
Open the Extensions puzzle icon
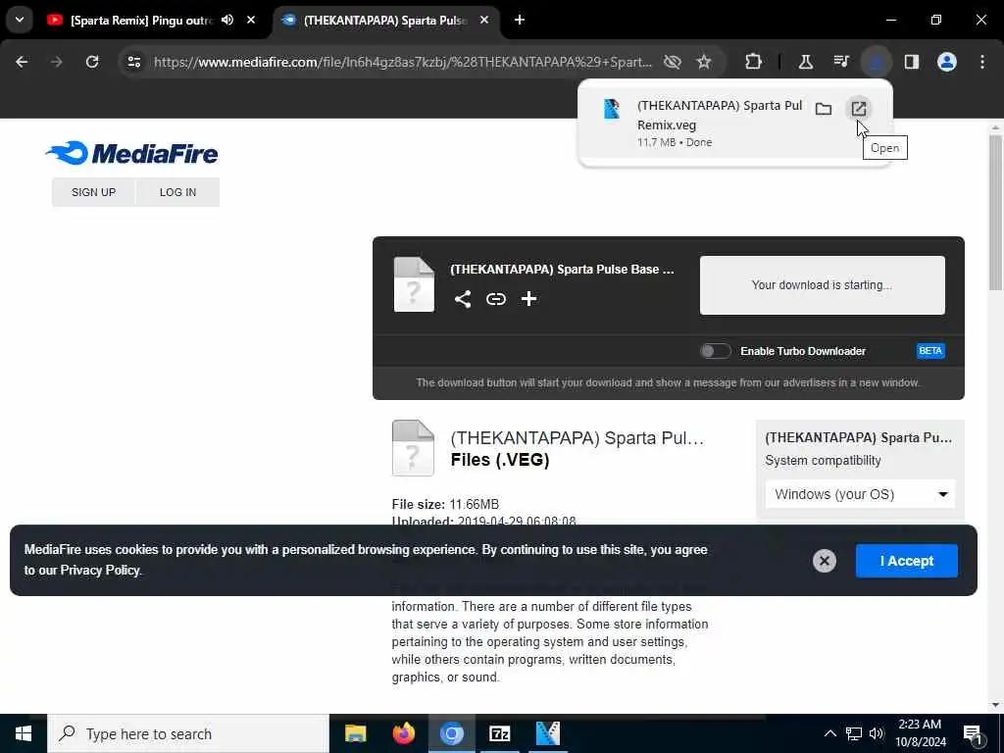tap(754, 62)
